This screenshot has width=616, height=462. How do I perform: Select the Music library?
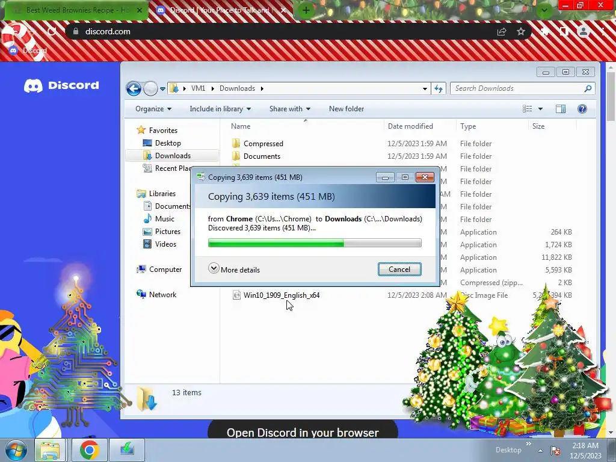[164, 219]
